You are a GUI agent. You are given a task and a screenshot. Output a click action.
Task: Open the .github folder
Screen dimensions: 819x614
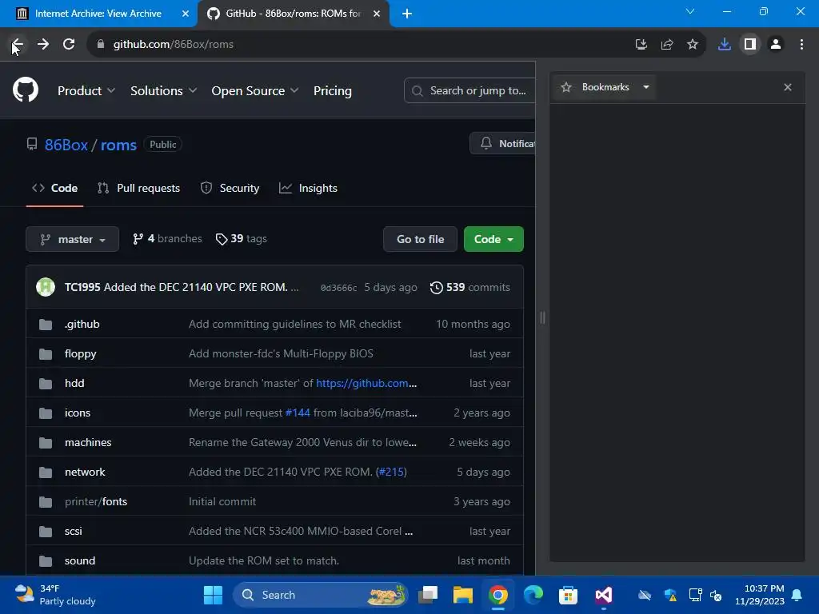point(82,325)
